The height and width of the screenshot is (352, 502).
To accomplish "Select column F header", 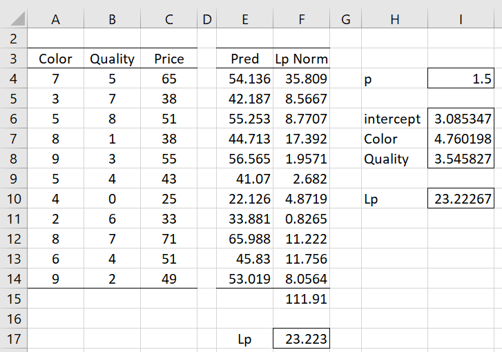I will pyautogui.click(x=301, y=19).
